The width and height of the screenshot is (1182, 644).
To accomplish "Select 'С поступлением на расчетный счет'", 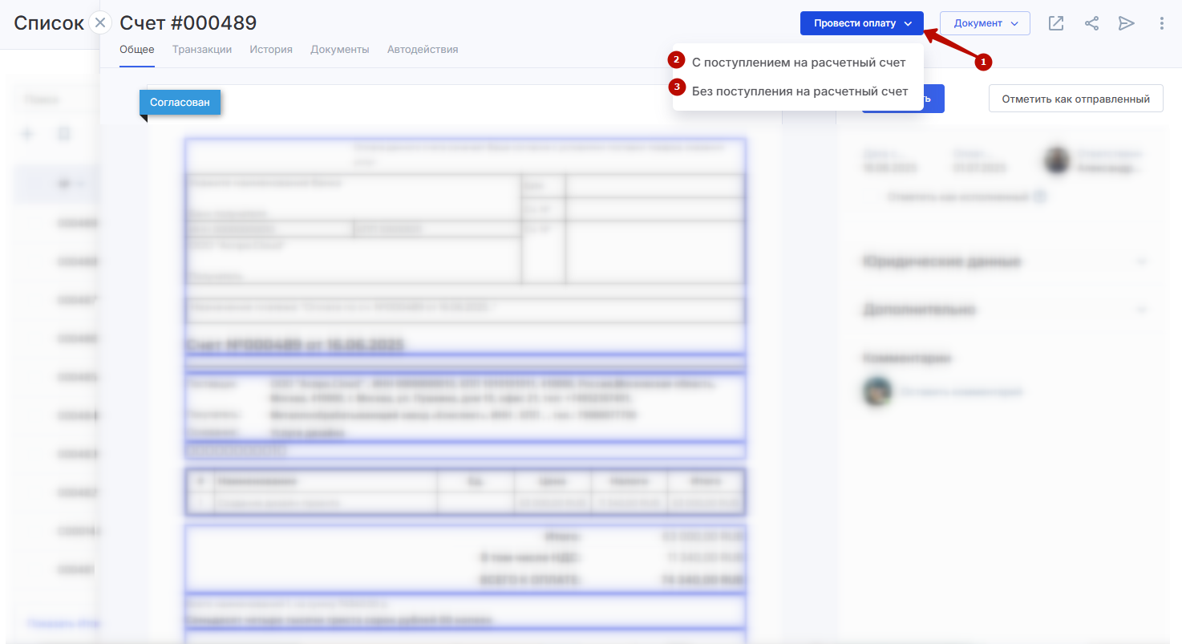I will pyautogui.click(x=799, y=63).
